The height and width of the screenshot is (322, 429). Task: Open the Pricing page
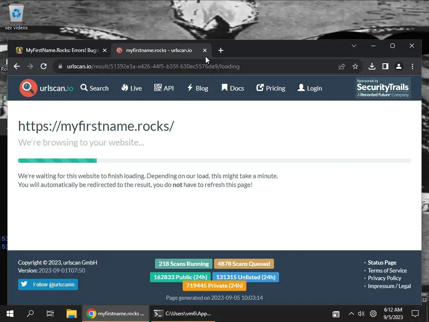click(x=271, y=88)
